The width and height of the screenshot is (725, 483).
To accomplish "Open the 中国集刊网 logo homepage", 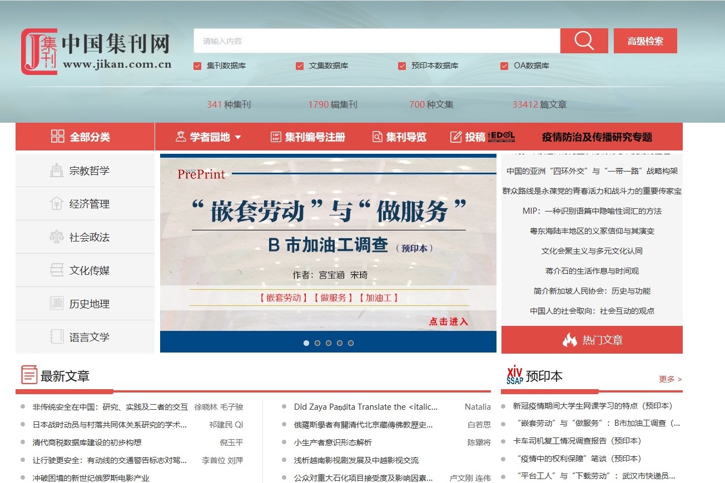I will 96,52.
